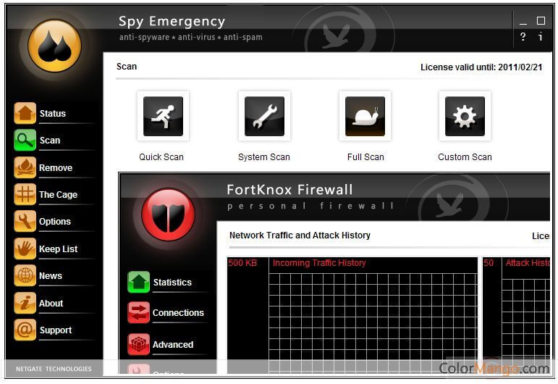Select the green Scan magnifier icon
Image resolution: width=558 pixels, height=384 pixels.
click(25, 140)
